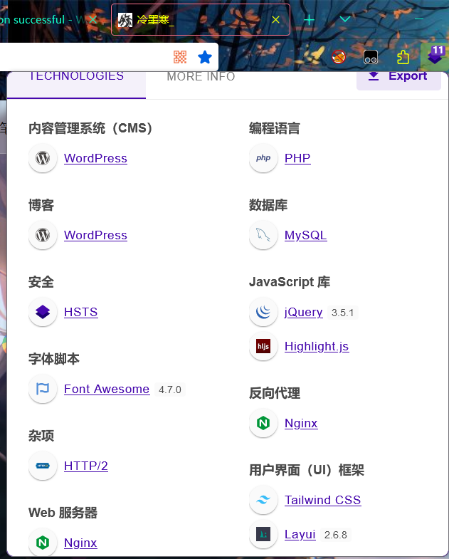This screenshot has height=559, width=449.
Task: Click the Web 服务器 category heading
Action: coord(63,513)
